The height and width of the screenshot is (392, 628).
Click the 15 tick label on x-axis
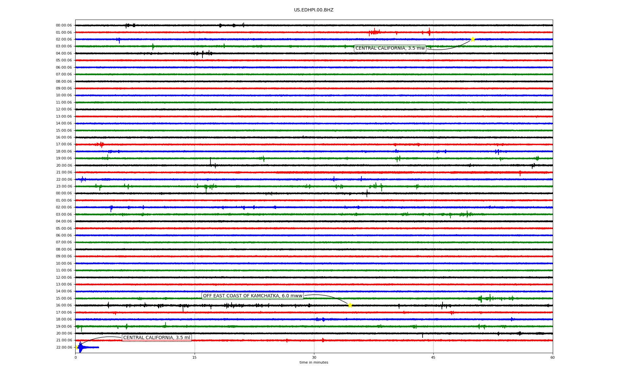[x=195, y=357]
